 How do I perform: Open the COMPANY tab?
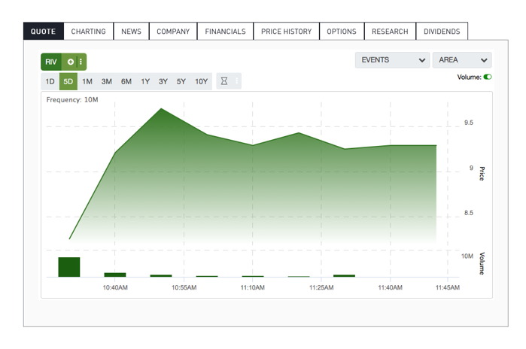pos(173,31)
